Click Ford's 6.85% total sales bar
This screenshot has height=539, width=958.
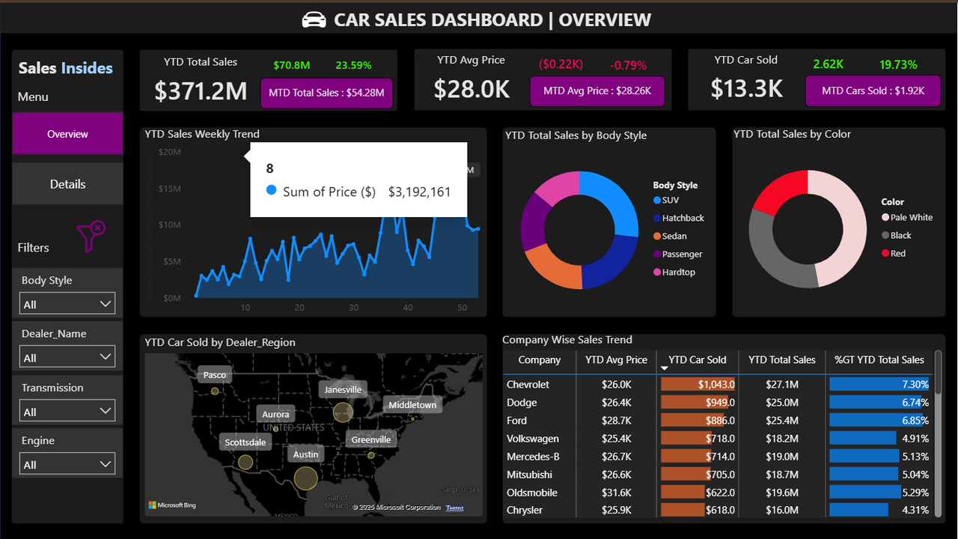click(x=879, y=421)
